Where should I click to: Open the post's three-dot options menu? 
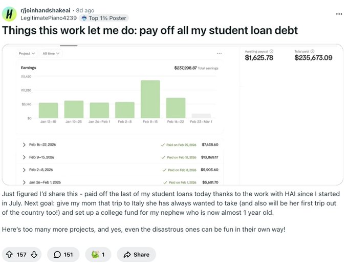point(339,14)
